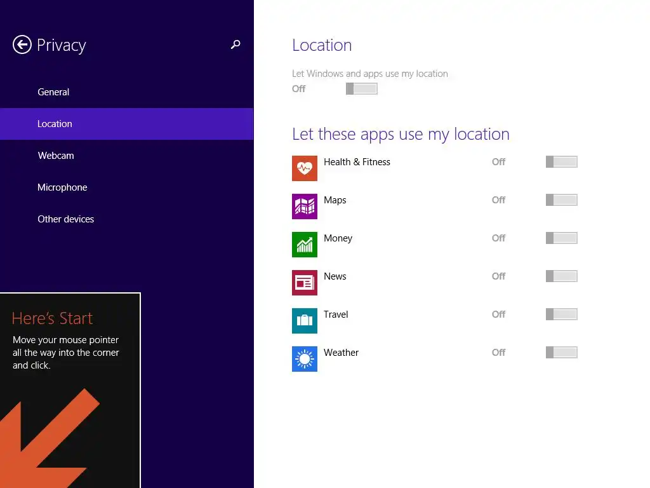Viewport: 650px width, 488px height.
Task: Switch on location for Money
Action: [x=561, y=238]
